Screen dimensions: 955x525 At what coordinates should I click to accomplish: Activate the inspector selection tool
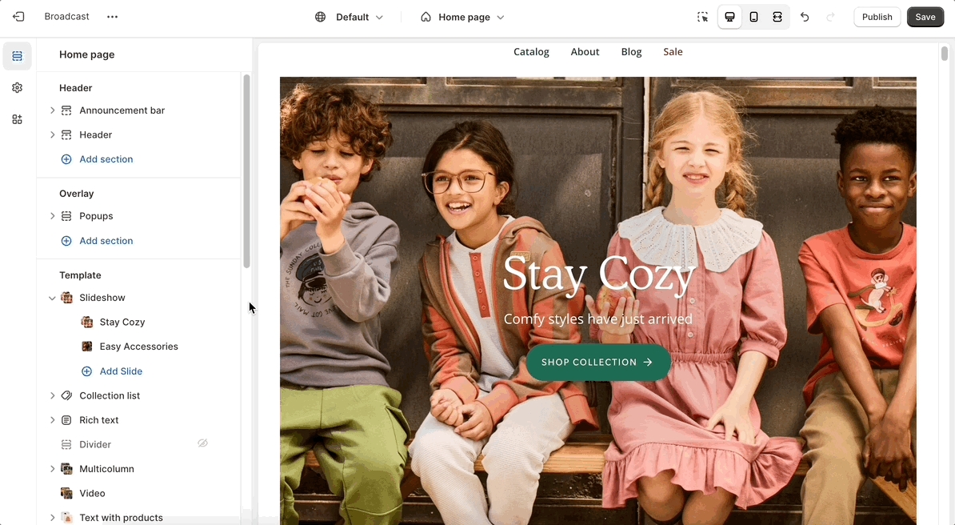point(702,17)
